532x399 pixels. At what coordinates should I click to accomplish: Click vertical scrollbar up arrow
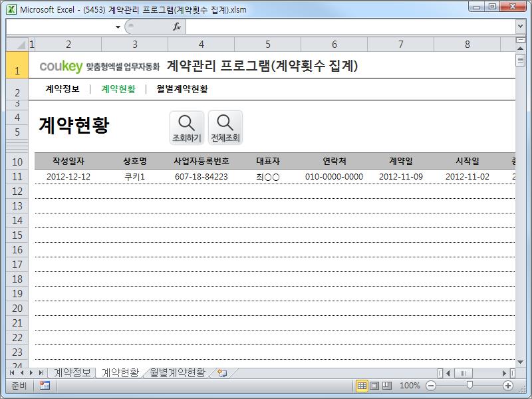click(x=520, y=49)
